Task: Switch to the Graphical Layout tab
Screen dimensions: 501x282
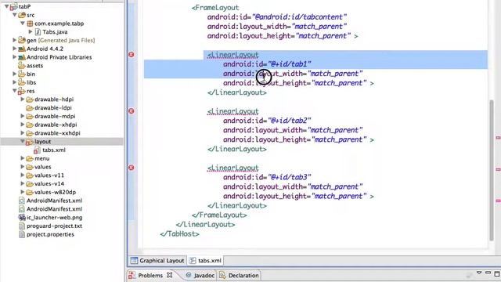Action: click(x=157, y=261)
